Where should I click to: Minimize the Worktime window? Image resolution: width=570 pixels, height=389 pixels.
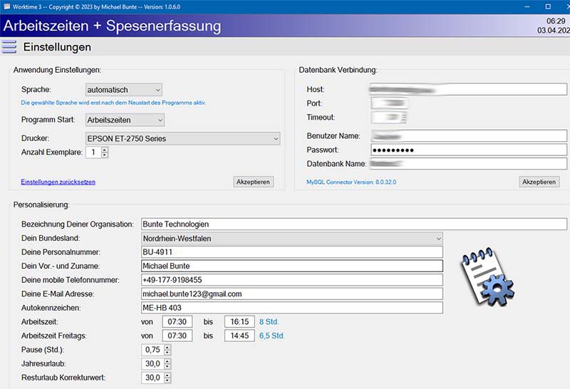(527, 6)
